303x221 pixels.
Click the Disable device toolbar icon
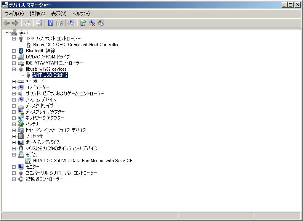pos(101,23)
